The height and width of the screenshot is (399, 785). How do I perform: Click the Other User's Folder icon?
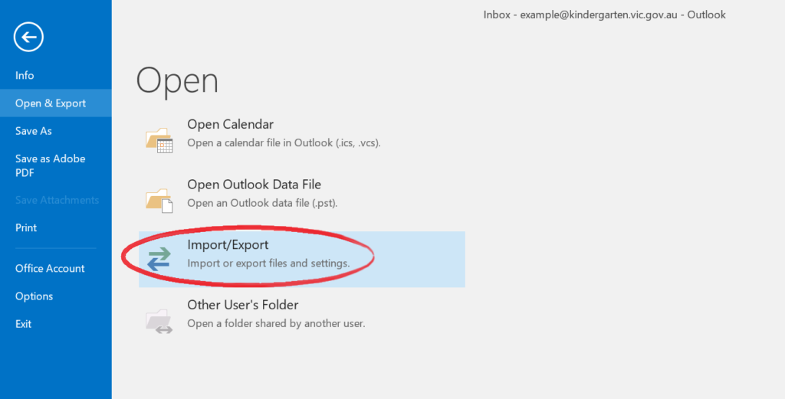(159, 321)
